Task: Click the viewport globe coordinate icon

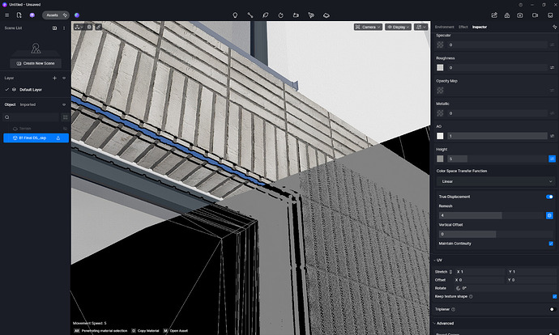Action: (89, 27)
